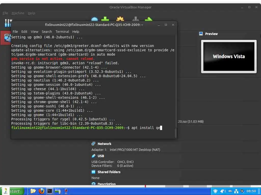This screenshot has width=261, height=195.
Task: Click the green Add machine plus icon
Action: [105, 19]
